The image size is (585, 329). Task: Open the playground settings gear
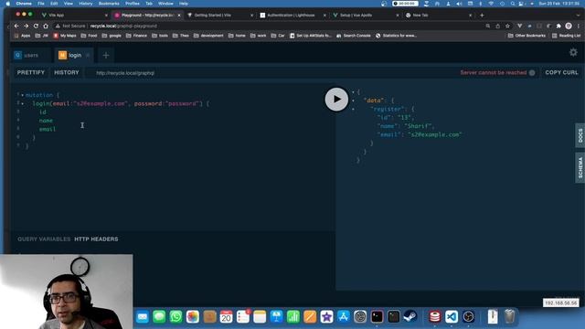click(x=573, y=53)
